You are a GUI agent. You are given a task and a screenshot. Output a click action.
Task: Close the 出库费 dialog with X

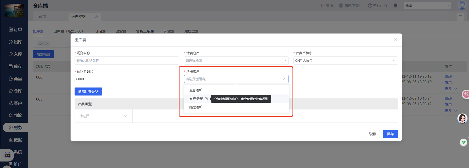pyautogui.click(x=395, y=39)
